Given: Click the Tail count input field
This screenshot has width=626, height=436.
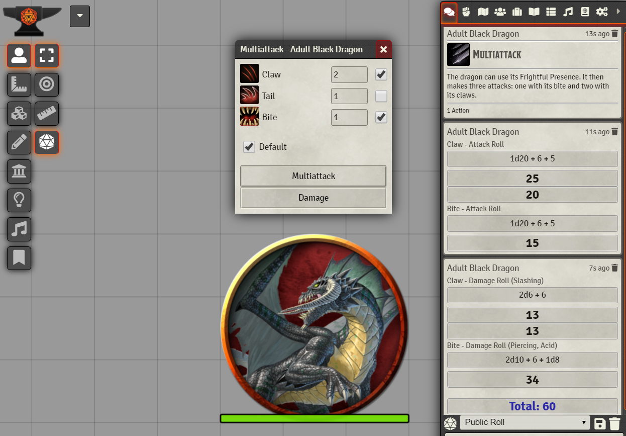Looking at the screenshot, I should click(x=349, y=96).
